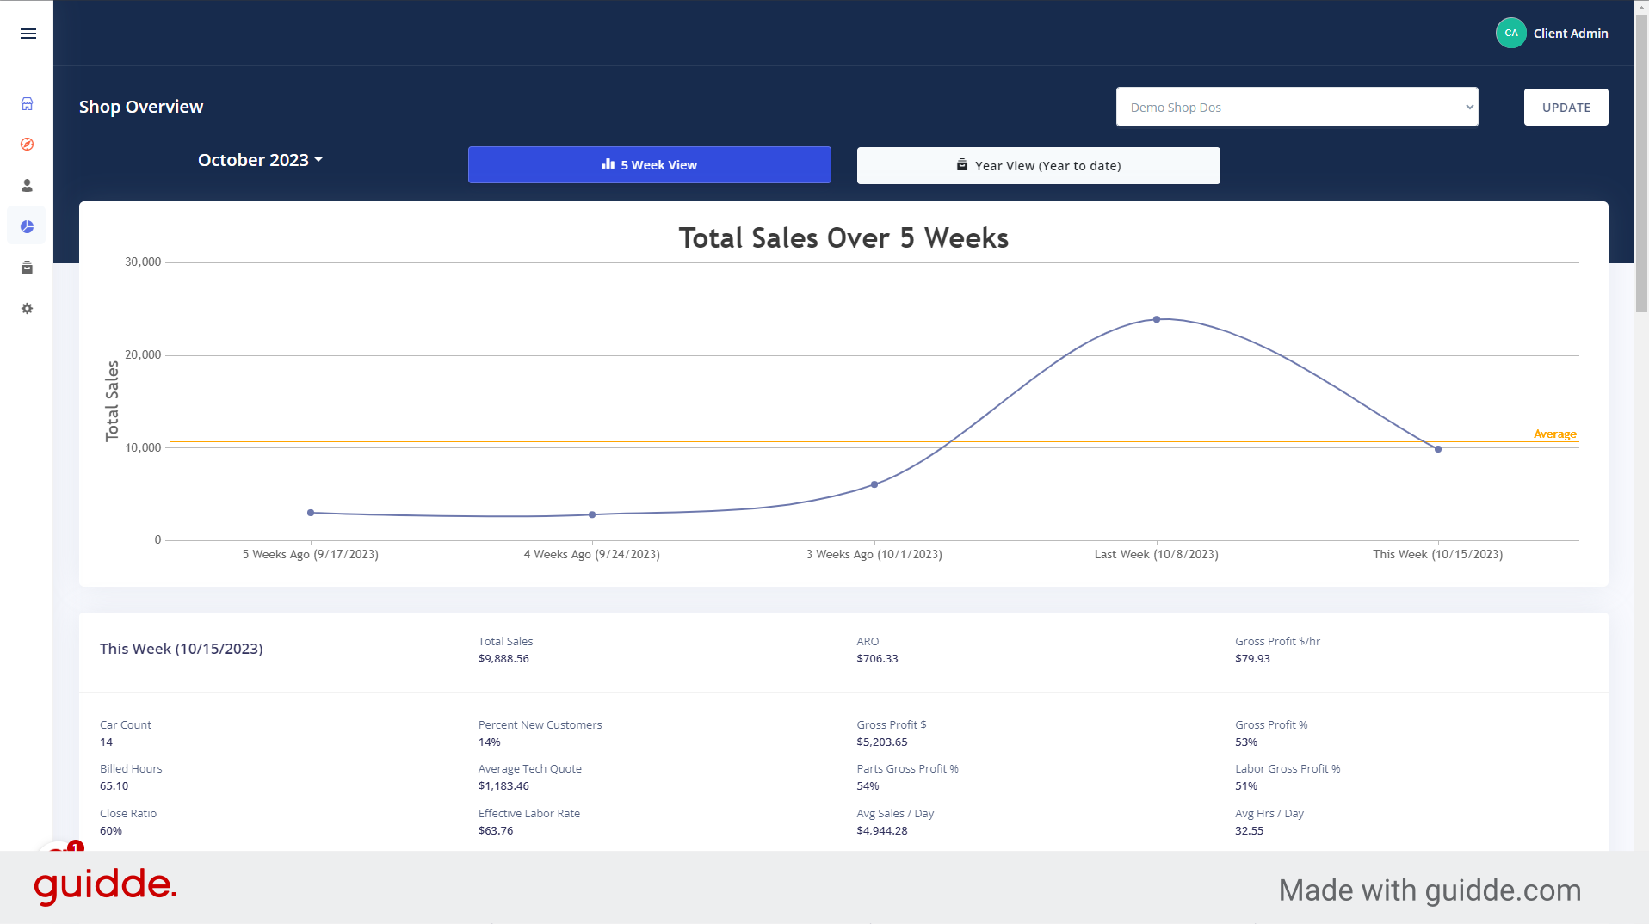Viewport: 1649px width, 924px height.
Task: Open the compass icon in sidebar
Action: (27, 145)
